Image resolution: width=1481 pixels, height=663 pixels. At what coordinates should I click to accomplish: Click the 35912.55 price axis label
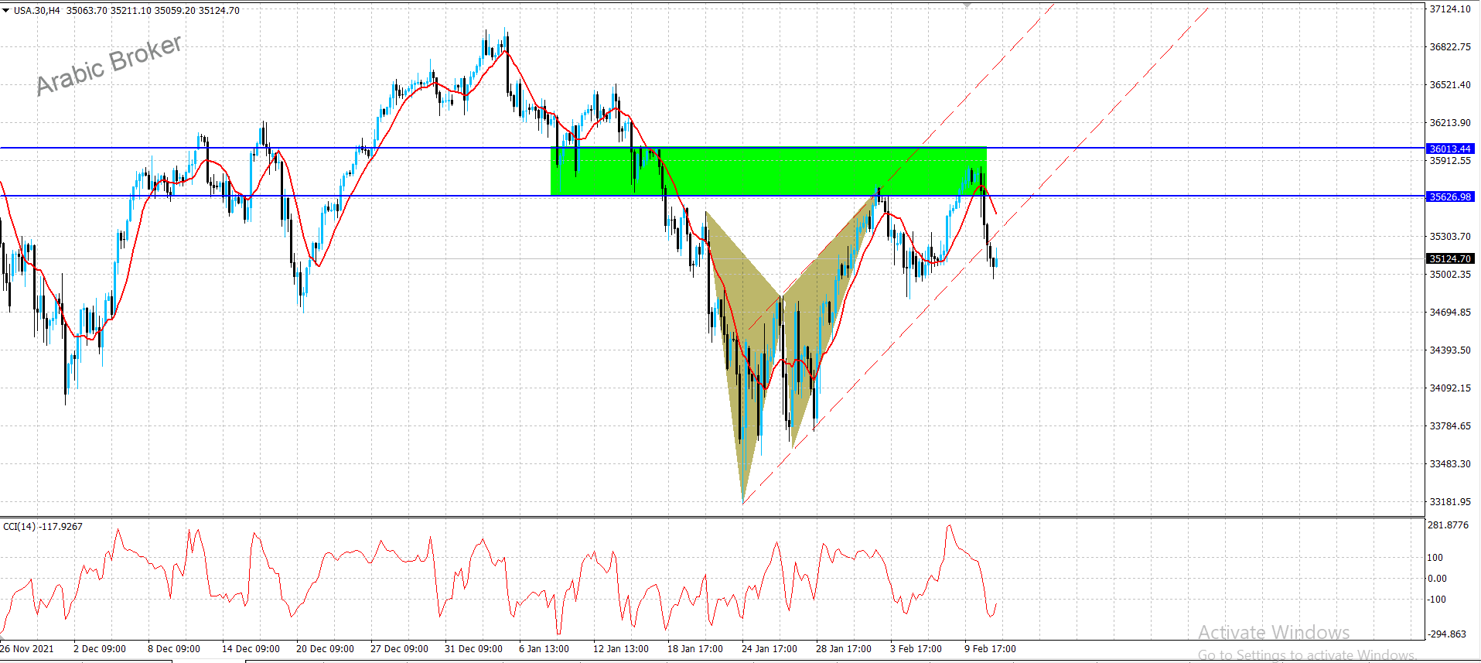[x=1450, y=161]
